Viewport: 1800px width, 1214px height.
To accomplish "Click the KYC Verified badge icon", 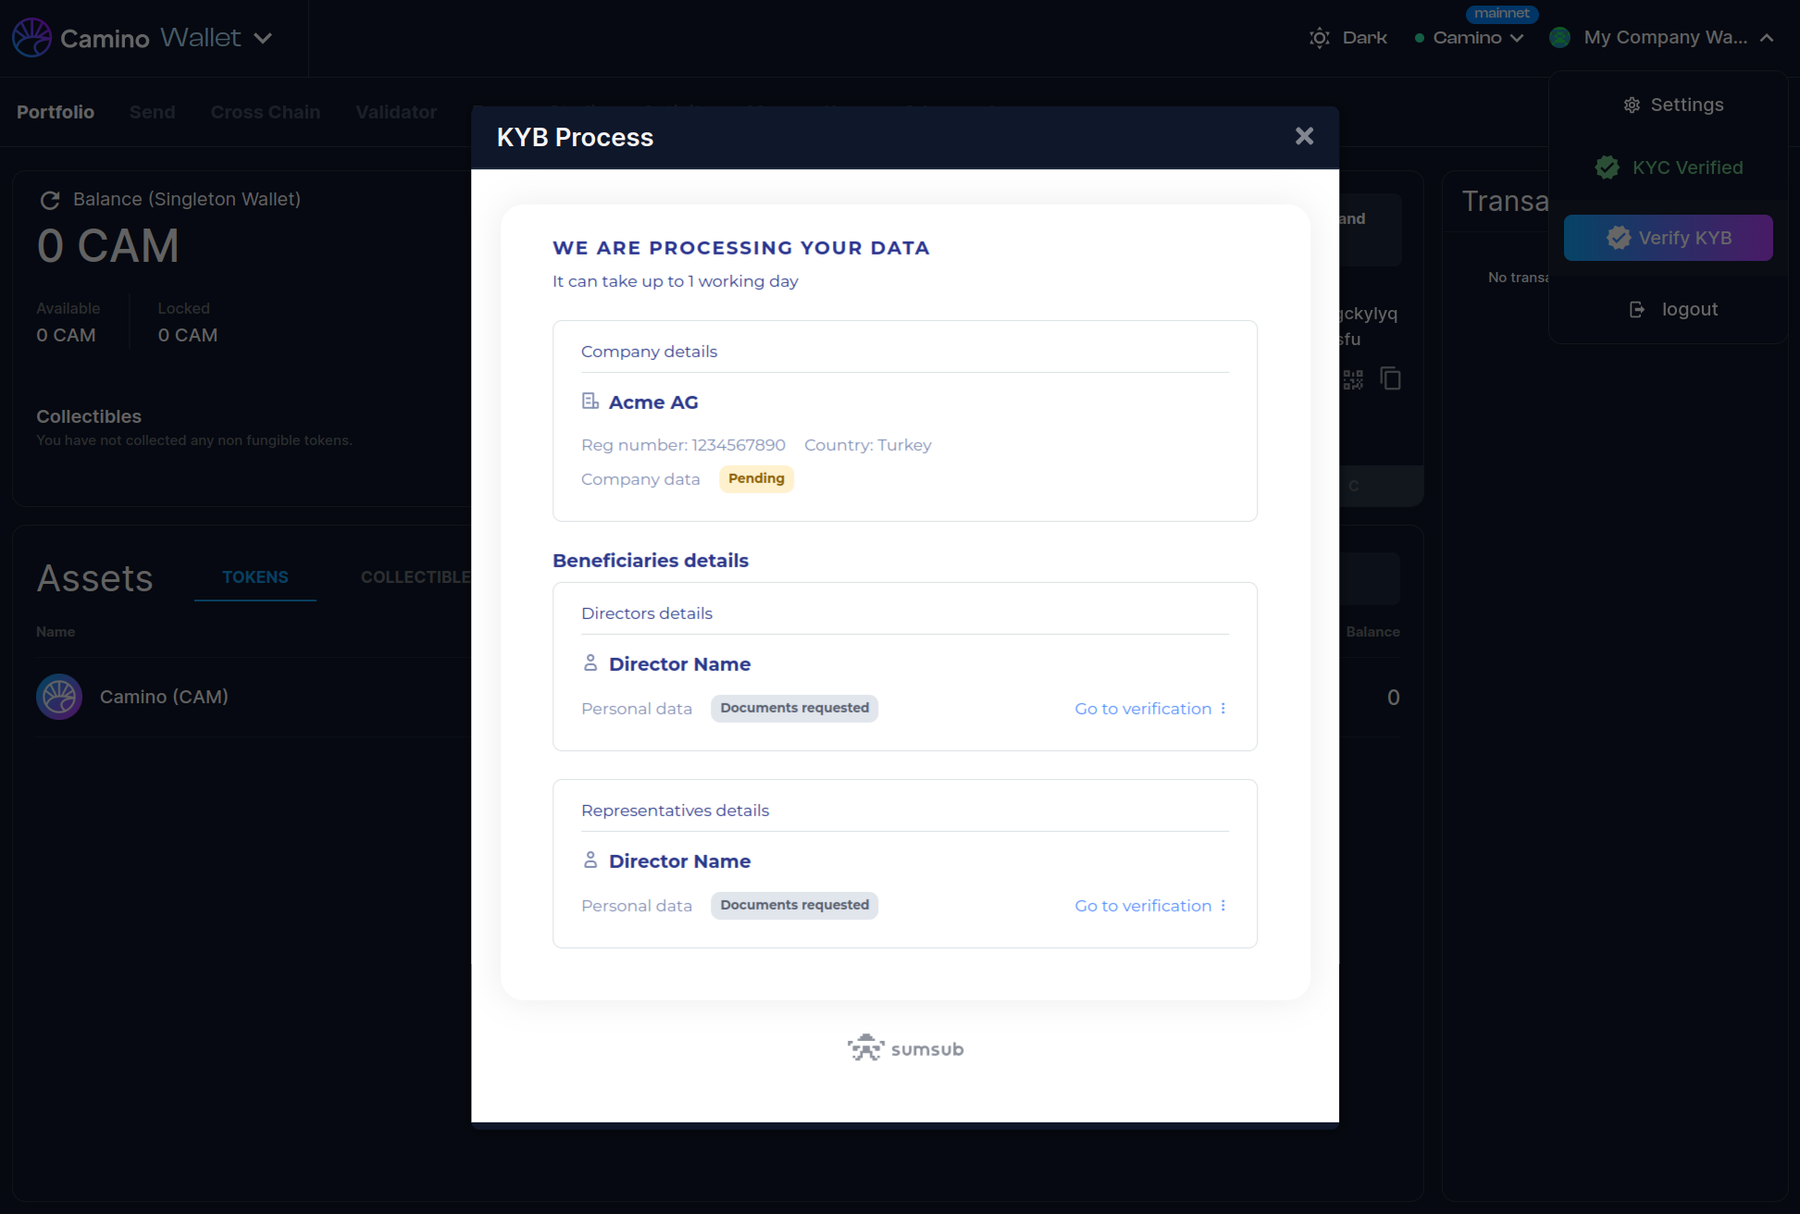I will (1608, 167).
